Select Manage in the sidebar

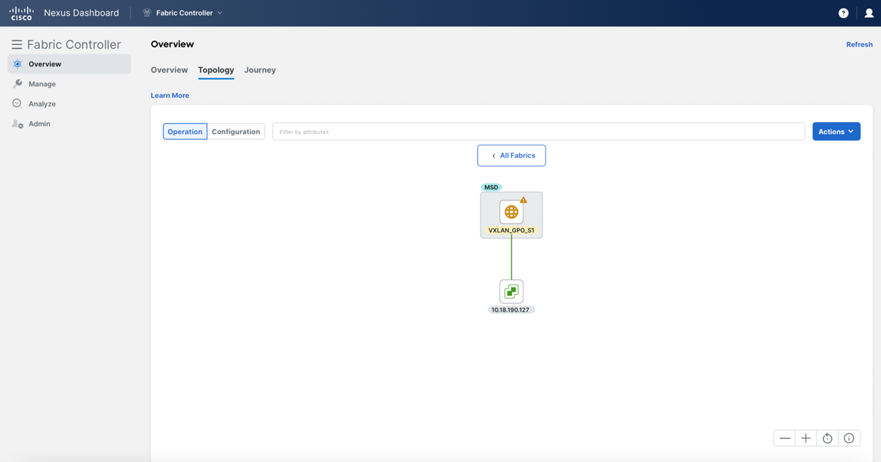[x=69, y=84]
